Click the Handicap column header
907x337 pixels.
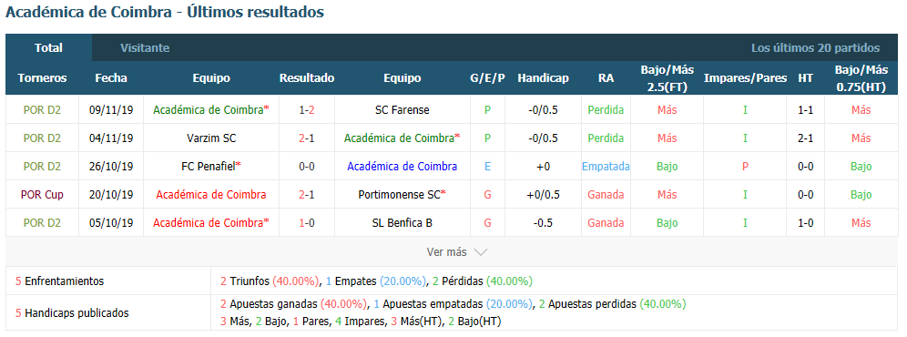543,78
